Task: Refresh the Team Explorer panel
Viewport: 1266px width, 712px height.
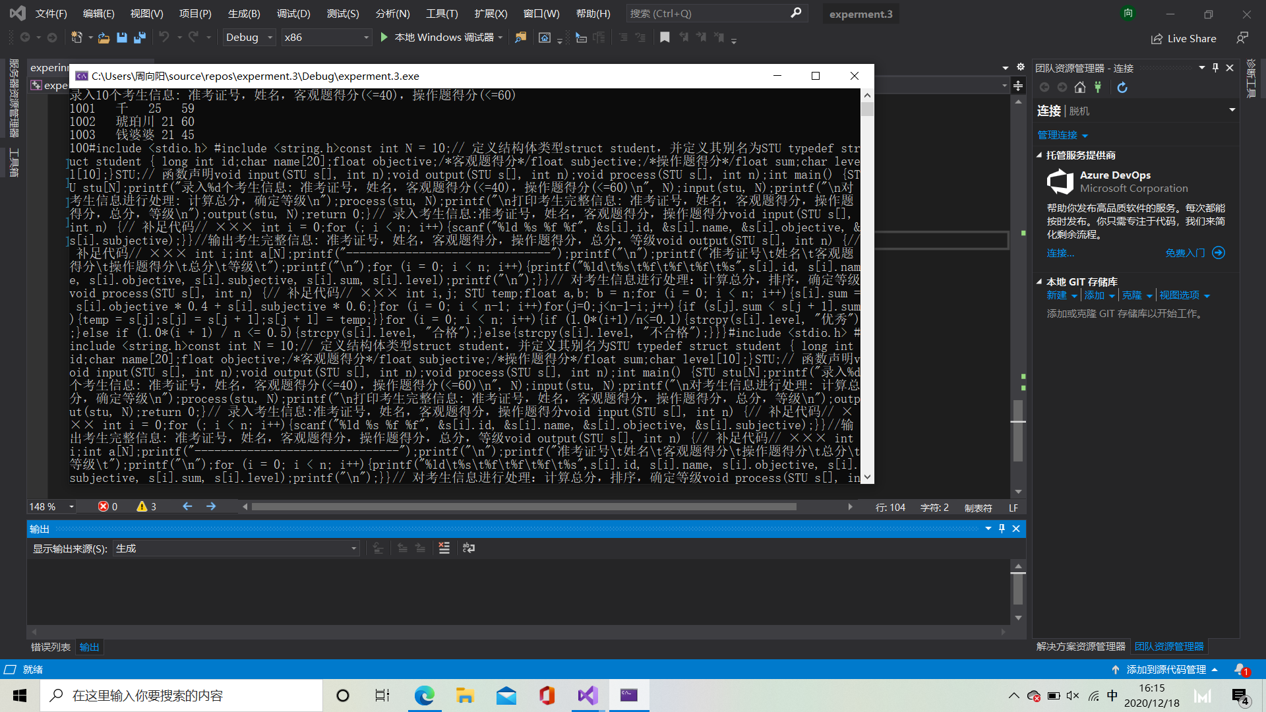Action: pyautogui.click(x=1122, y=87)
